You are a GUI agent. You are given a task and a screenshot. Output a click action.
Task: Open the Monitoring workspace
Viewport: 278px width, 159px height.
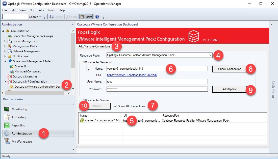[19, 109]
